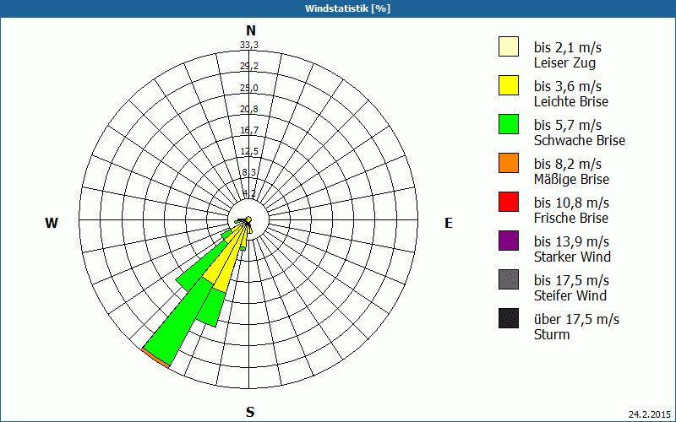The height and width of the screenshot is (422, 676).
Task: Click the 'Frische Brise' legend label
Action: [x=571, y=218]
